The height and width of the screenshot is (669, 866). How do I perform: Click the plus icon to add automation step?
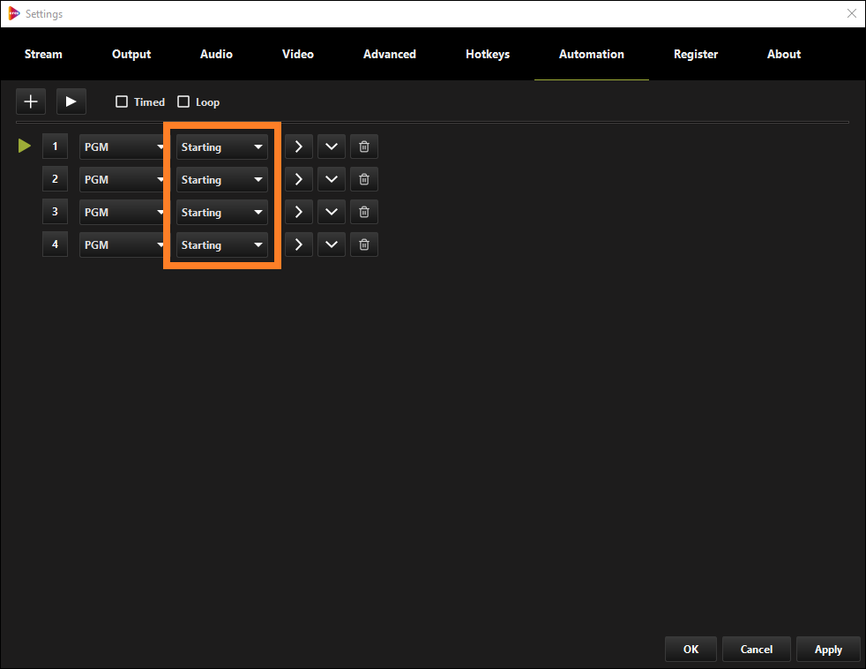(30, 101)
